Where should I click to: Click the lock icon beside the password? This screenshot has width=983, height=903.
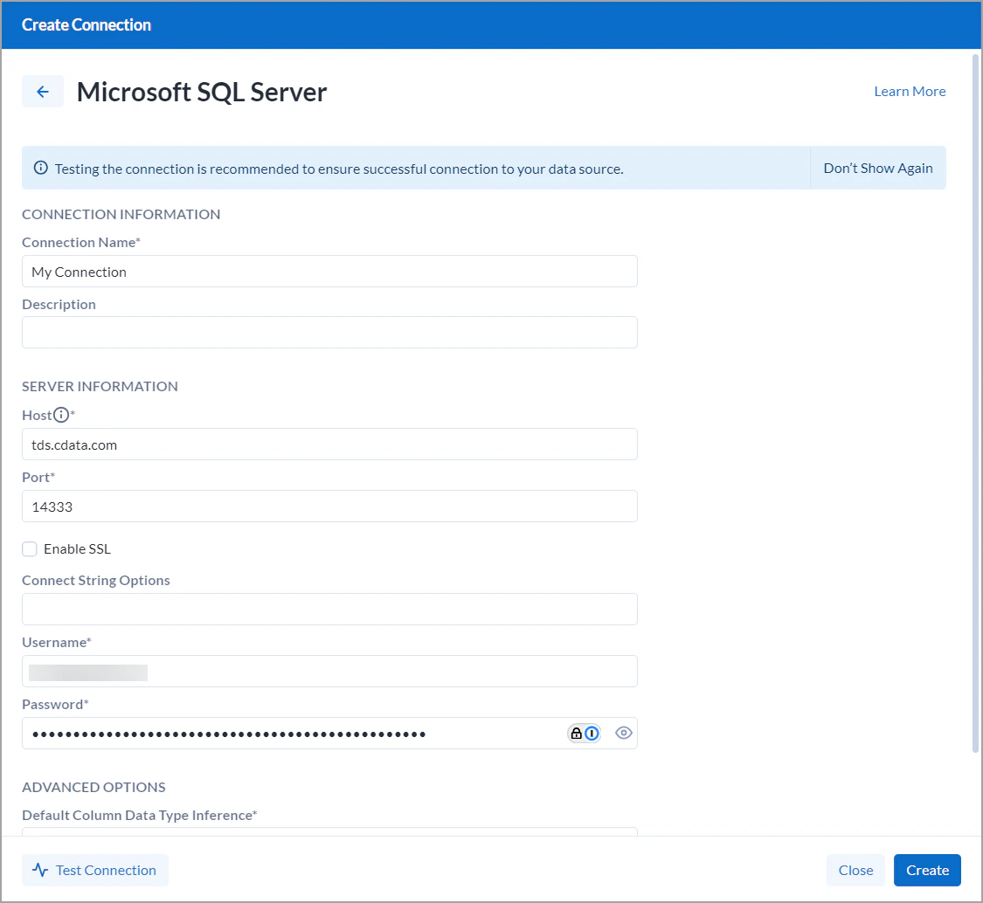coord(577,733)
